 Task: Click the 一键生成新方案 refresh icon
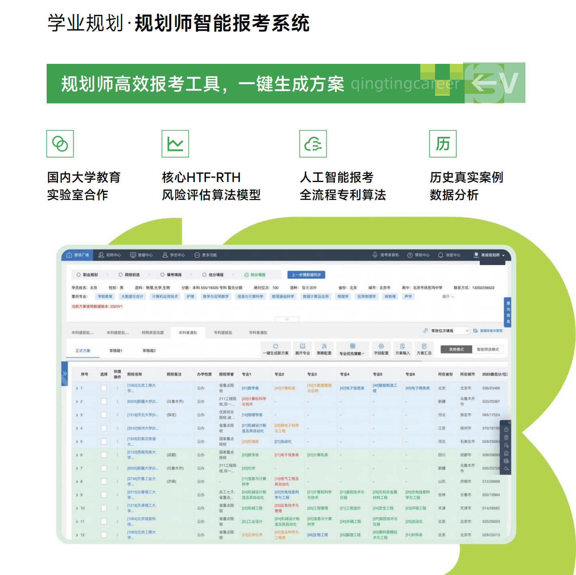click(275, 346)
